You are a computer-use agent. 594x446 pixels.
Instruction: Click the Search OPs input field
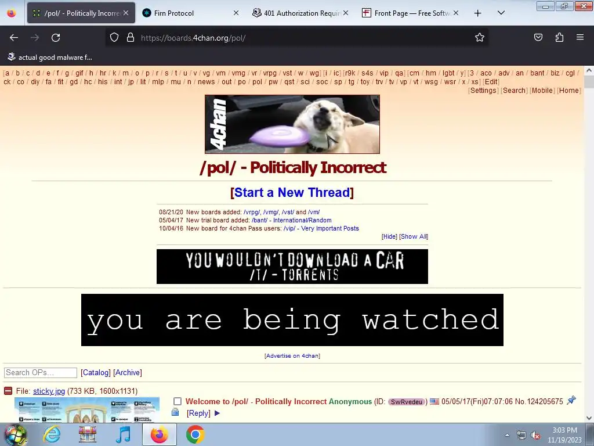coord(41,372)
